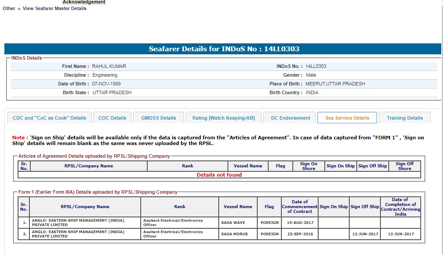The height and width of the screenshot is (255, 443).
Task: Click the Vessel Name header in Form 1 table
Action: pos(237,207)
